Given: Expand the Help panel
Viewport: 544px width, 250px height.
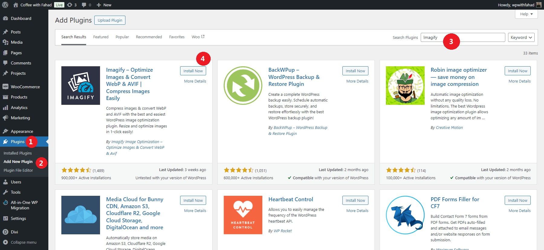Looking at the screenshot, I should [x=526, y=14].
